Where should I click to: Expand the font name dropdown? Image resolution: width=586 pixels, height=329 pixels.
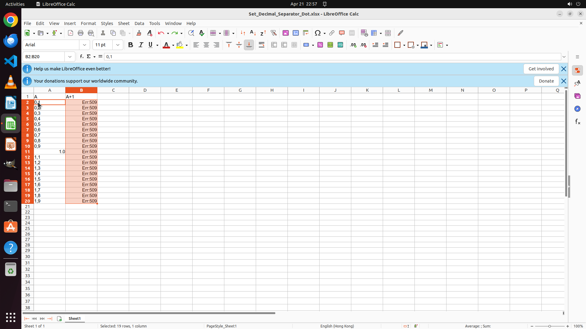coord(85,45)
